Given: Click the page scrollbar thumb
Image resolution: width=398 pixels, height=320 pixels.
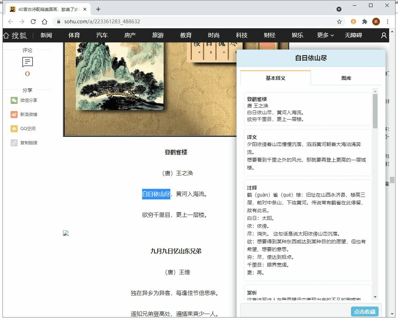Looking at the screenshot, I should coord(392,180).
